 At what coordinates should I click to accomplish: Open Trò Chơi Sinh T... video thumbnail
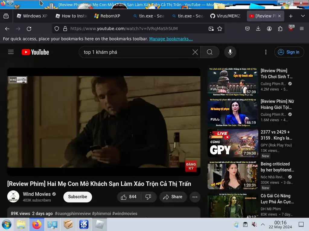[x=233, y=82]
